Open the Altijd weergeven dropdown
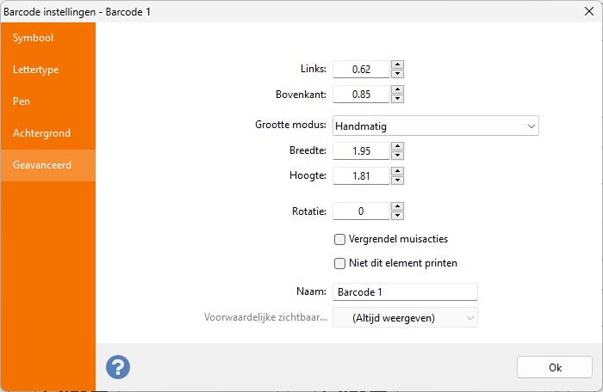This screenshot has width=603, height=392. pyautogui.click(x=405, y=317)
